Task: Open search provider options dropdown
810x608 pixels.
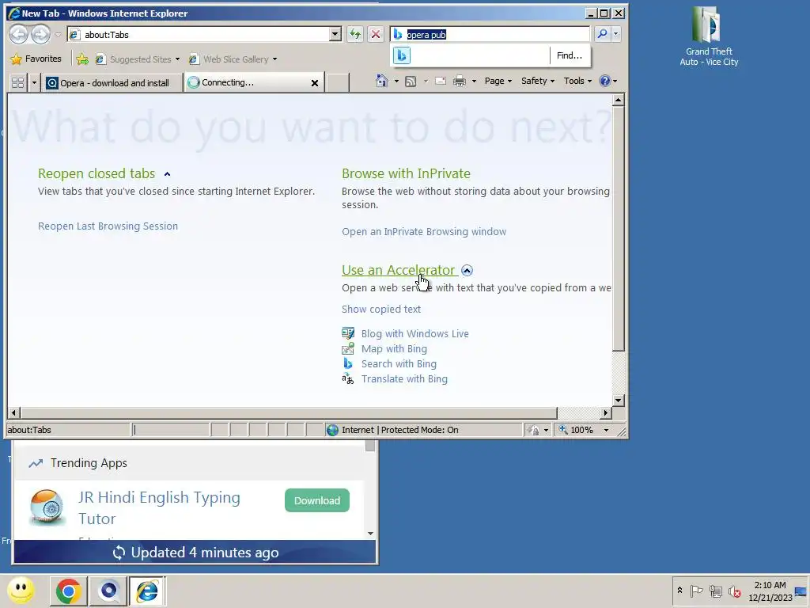Action: point(615,34)
